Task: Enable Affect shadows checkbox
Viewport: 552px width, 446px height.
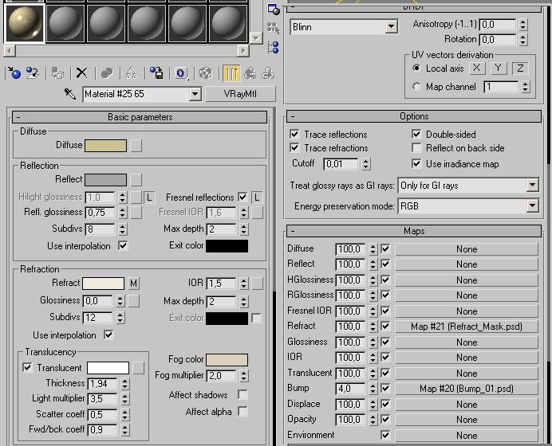Action: click(x=242, y=395)
